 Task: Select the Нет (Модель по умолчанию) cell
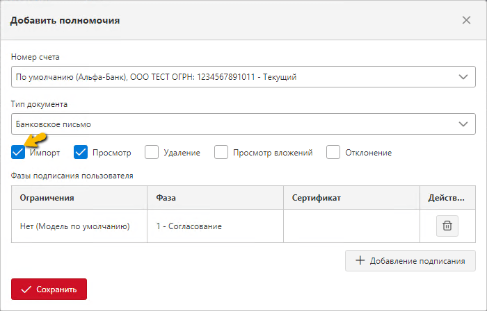(x=79, y=226)
